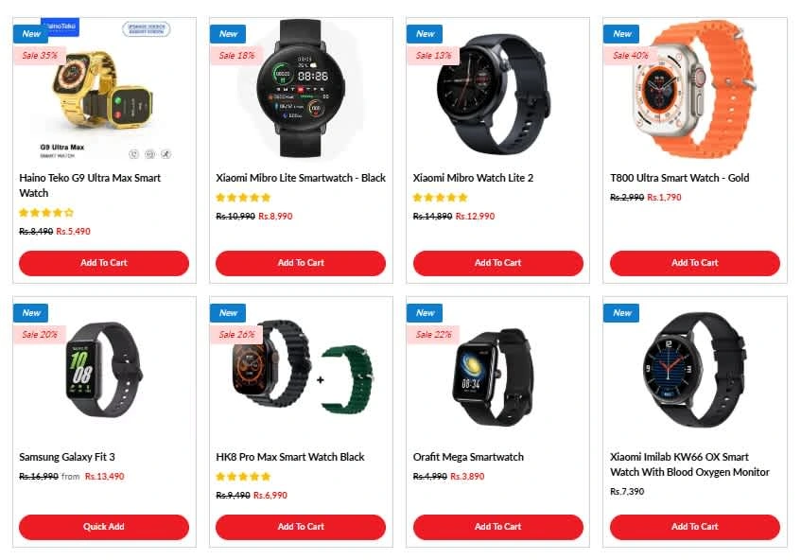The image size is (801, 560).
Task: Add Haino Teko G9 Ultra Max to cart
Action: 104,263
